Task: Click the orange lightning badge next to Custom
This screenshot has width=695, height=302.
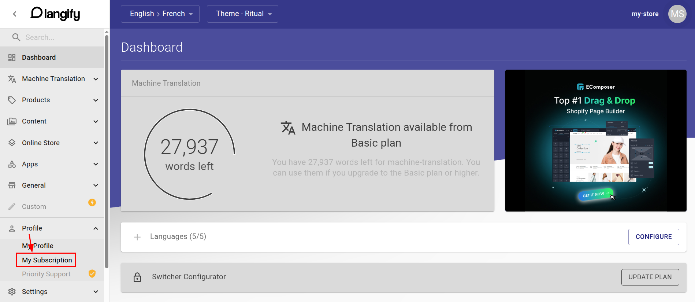Action: (92, 202)
